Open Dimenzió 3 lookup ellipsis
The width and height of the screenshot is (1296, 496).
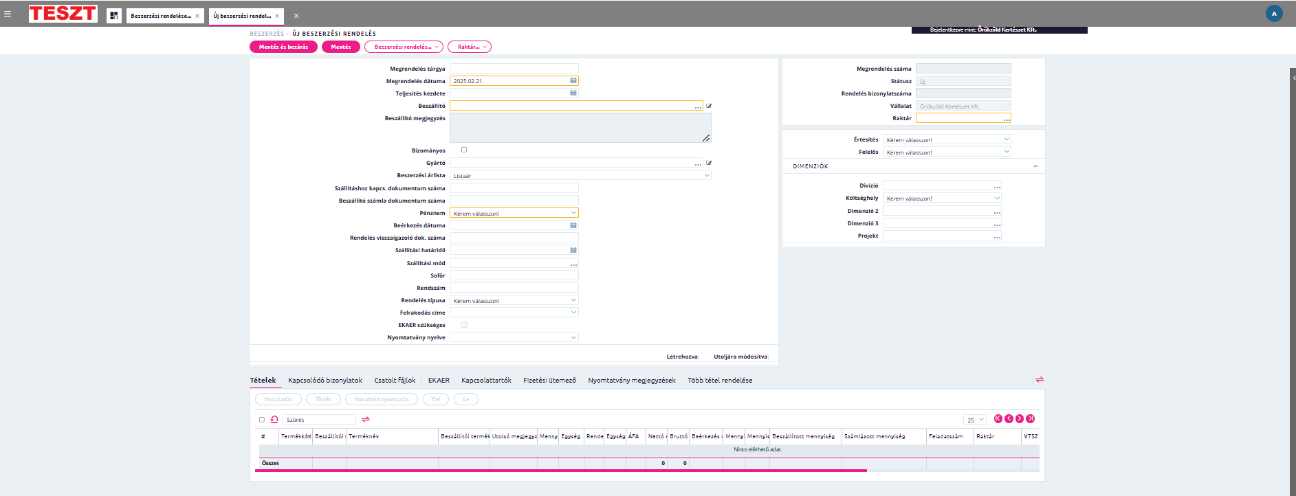pos(997,224)
